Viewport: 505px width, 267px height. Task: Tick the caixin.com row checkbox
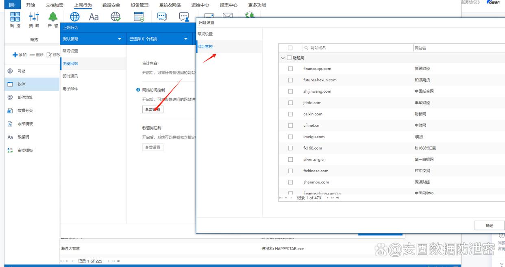coord(290,114)
